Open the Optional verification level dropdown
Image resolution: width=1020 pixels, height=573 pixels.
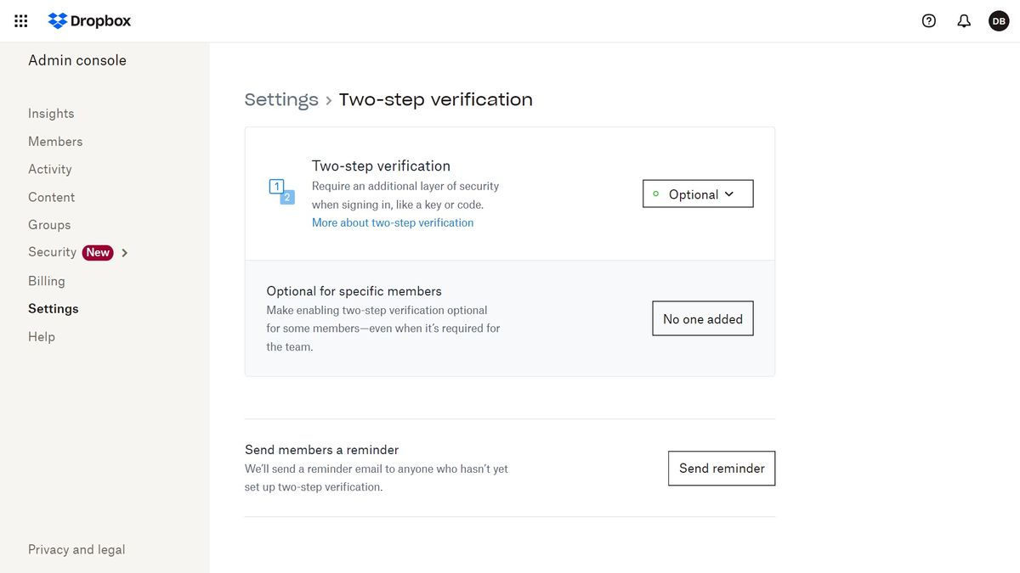(697, 194)
